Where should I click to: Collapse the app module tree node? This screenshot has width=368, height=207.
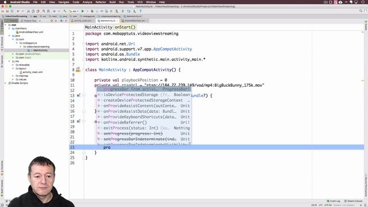click(6, 25)
